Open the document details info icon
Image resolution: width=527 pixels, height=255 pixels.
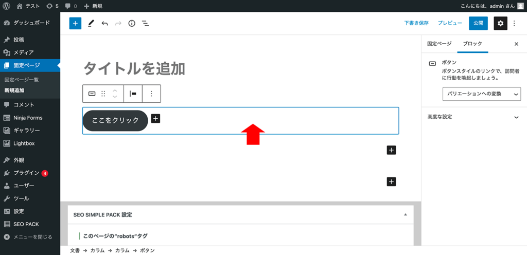(132, 24)
